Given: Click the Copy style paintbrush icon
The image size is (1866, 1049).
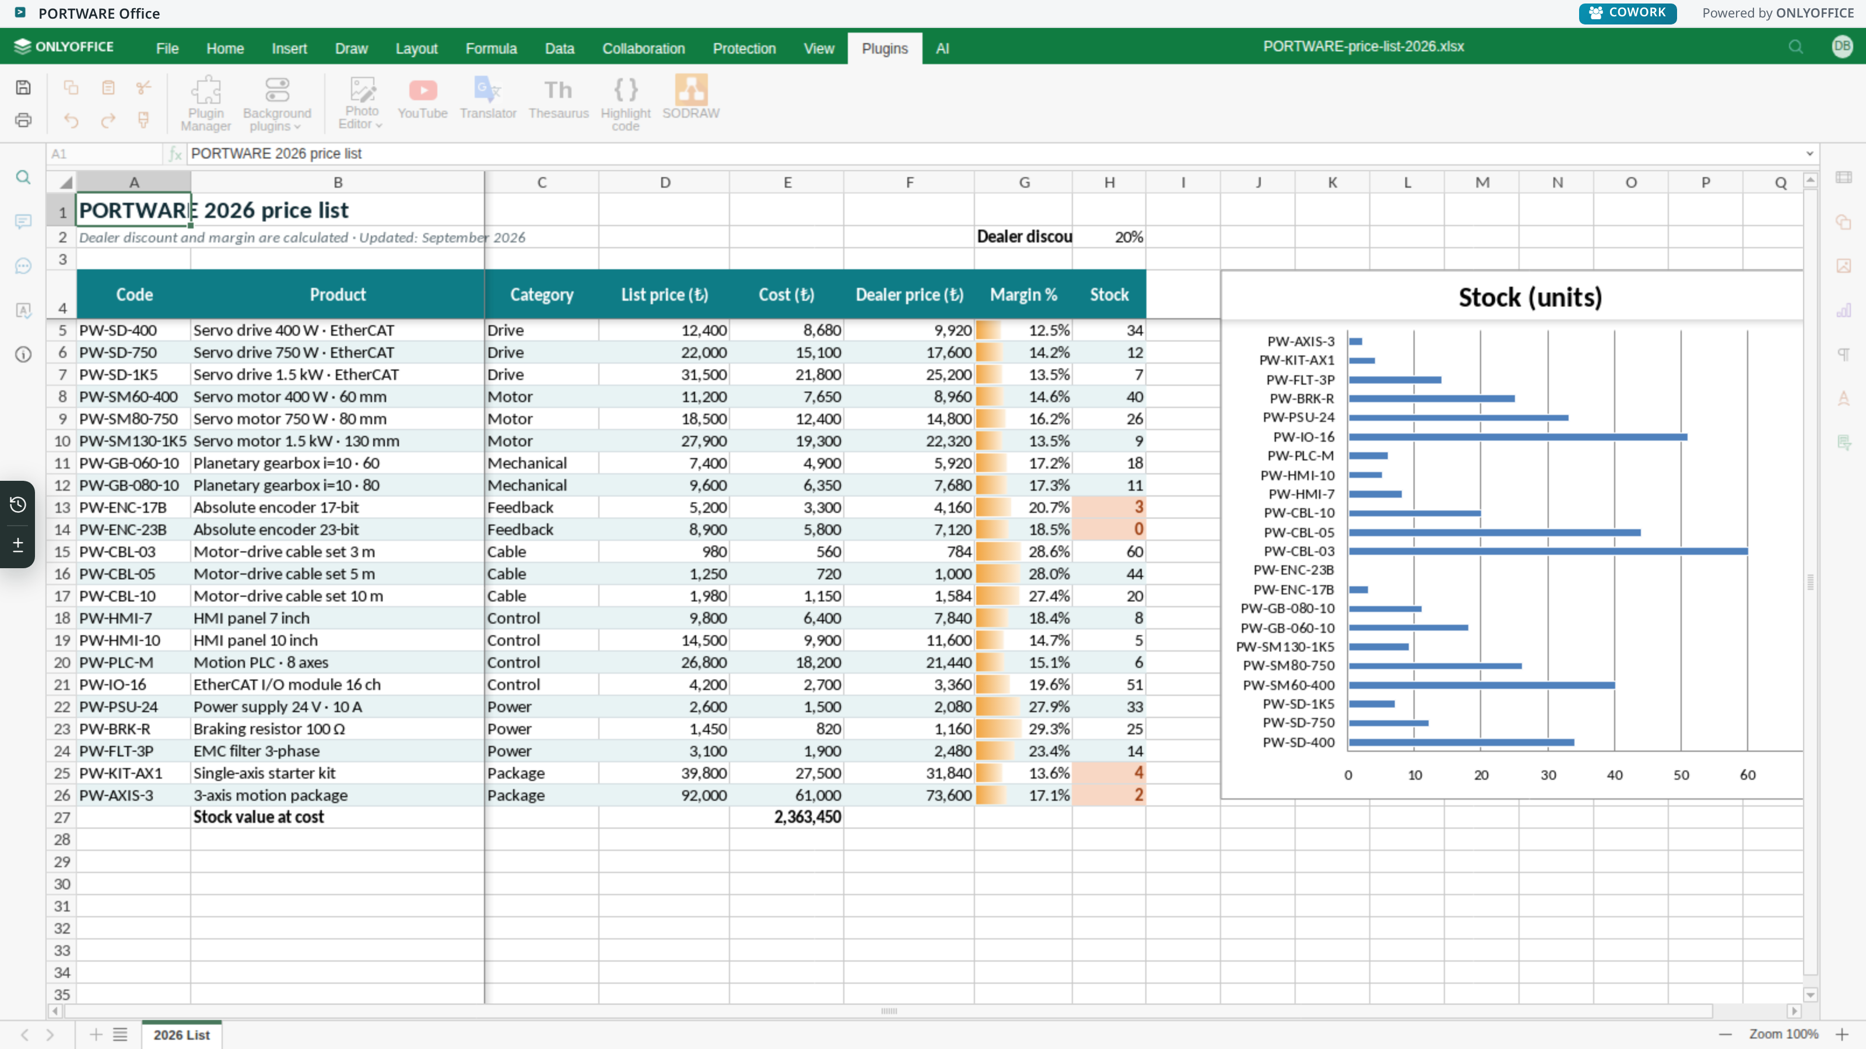Looking at the screenshot, I should [143, 120].
